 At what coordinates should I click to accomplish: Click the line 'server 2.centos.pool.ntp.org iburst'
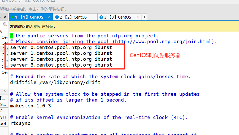tap(61, 59)
